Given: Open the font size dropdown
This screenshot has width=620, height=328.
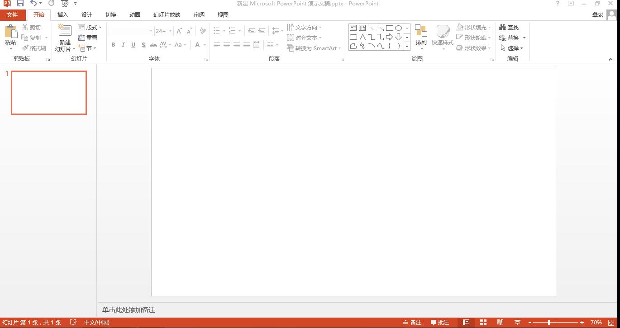Looking at the screenshot, I should point(170,31).
